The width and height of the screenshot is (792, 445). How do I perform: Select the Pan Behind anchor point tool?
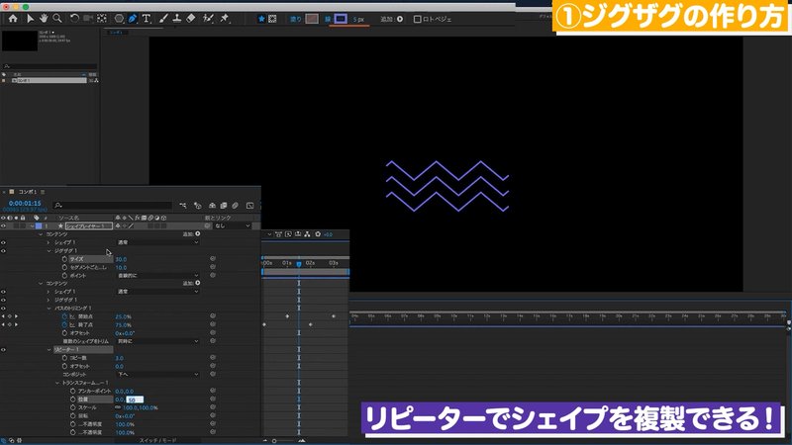pyautogui.click(x=102, y=19)
